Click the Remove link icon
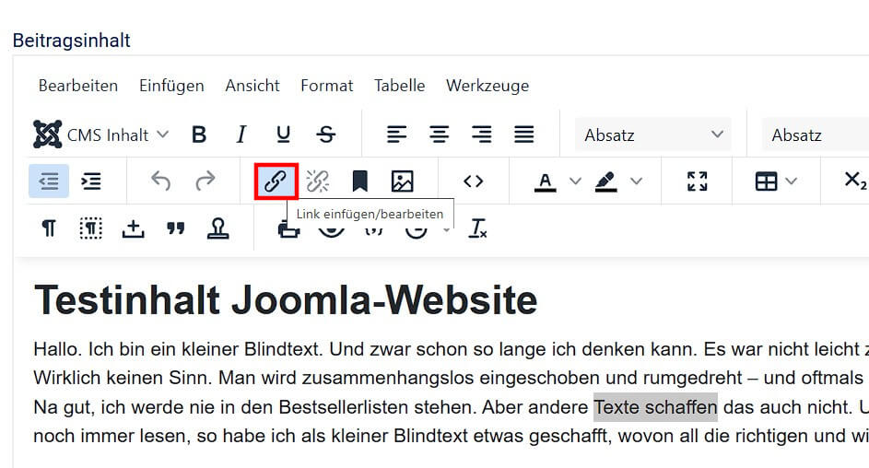 coord(318,181)
